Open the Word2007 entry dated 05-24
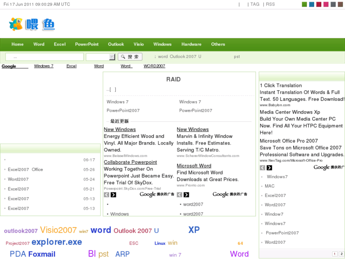Viewport: 345px width, 259px height. pos(18,179)
